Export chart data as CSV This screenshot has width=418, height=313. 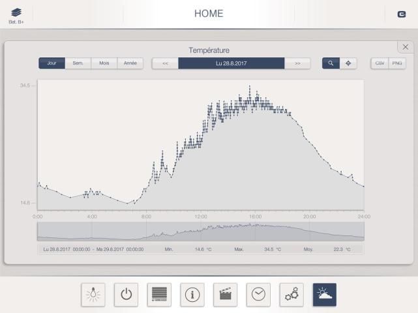pos(380,63)
